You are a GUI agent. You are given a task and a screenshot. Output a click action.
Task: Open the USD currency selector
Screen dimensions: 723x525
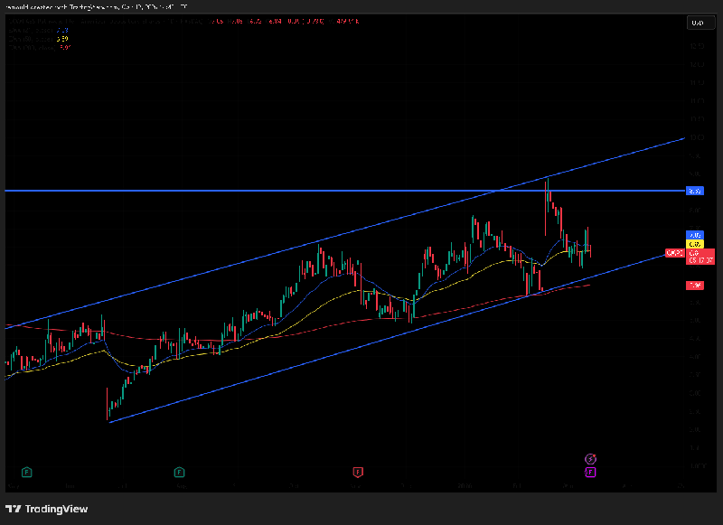point(697,23)
